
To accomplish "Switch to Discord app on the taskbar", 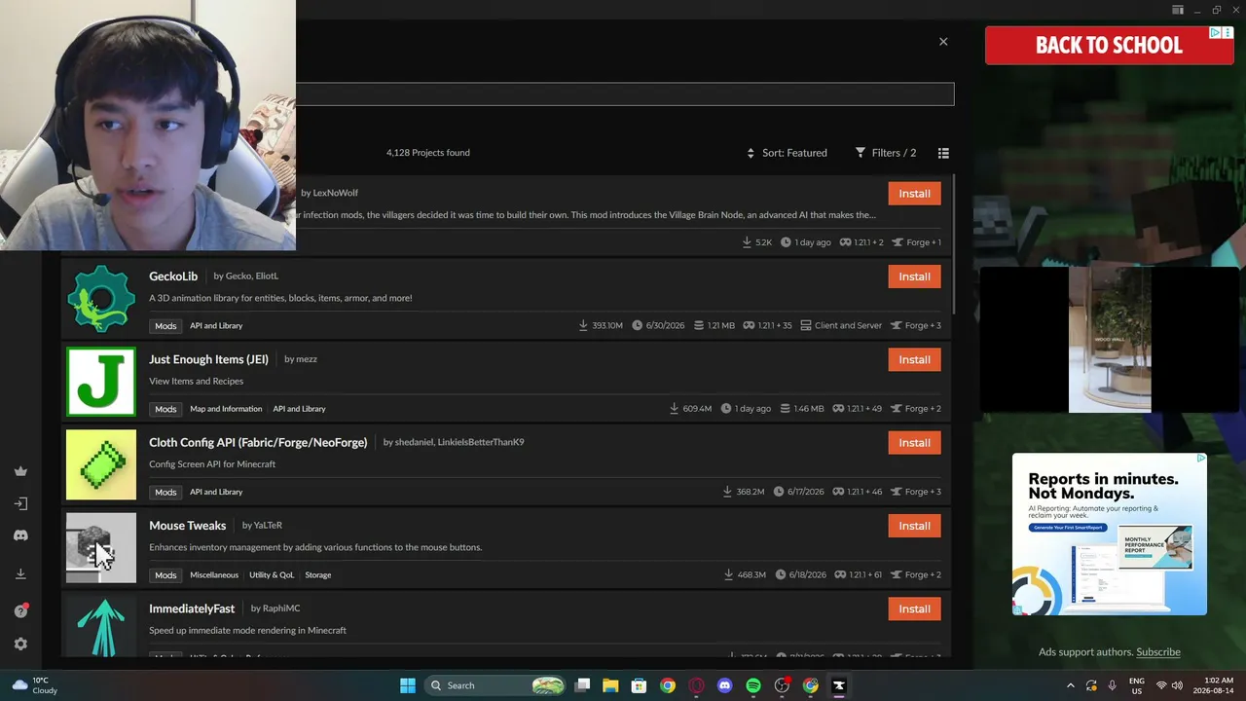I will tap(724, 685).
